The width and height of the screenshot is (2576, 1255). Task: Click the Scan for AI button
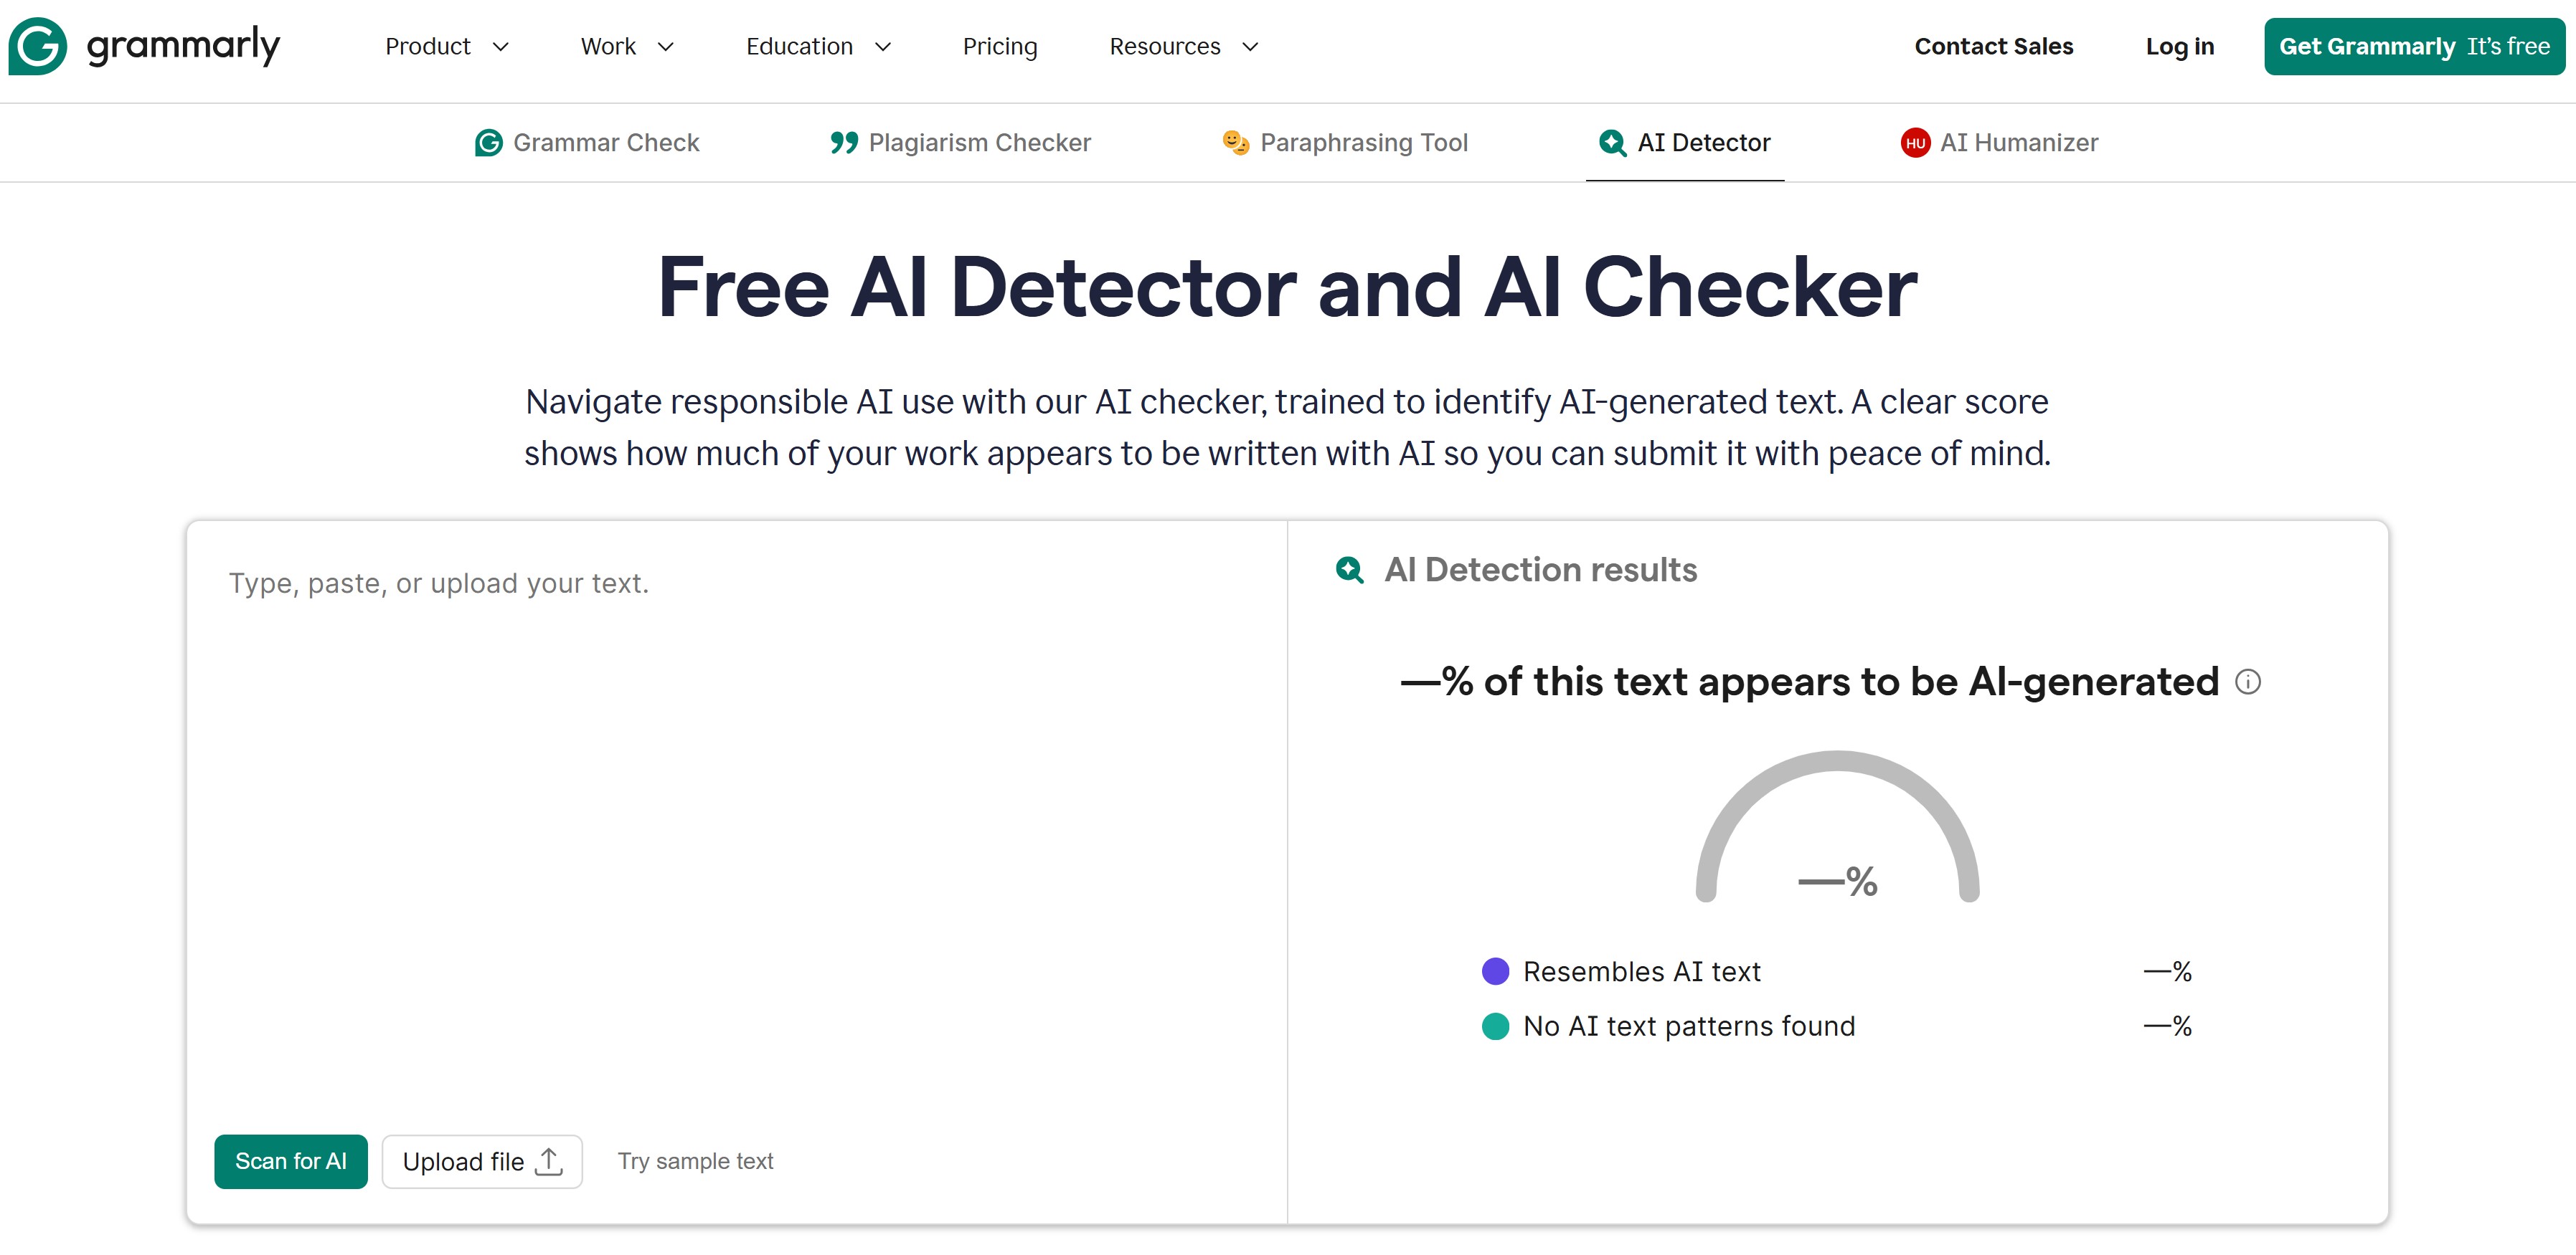(291, 1161)
